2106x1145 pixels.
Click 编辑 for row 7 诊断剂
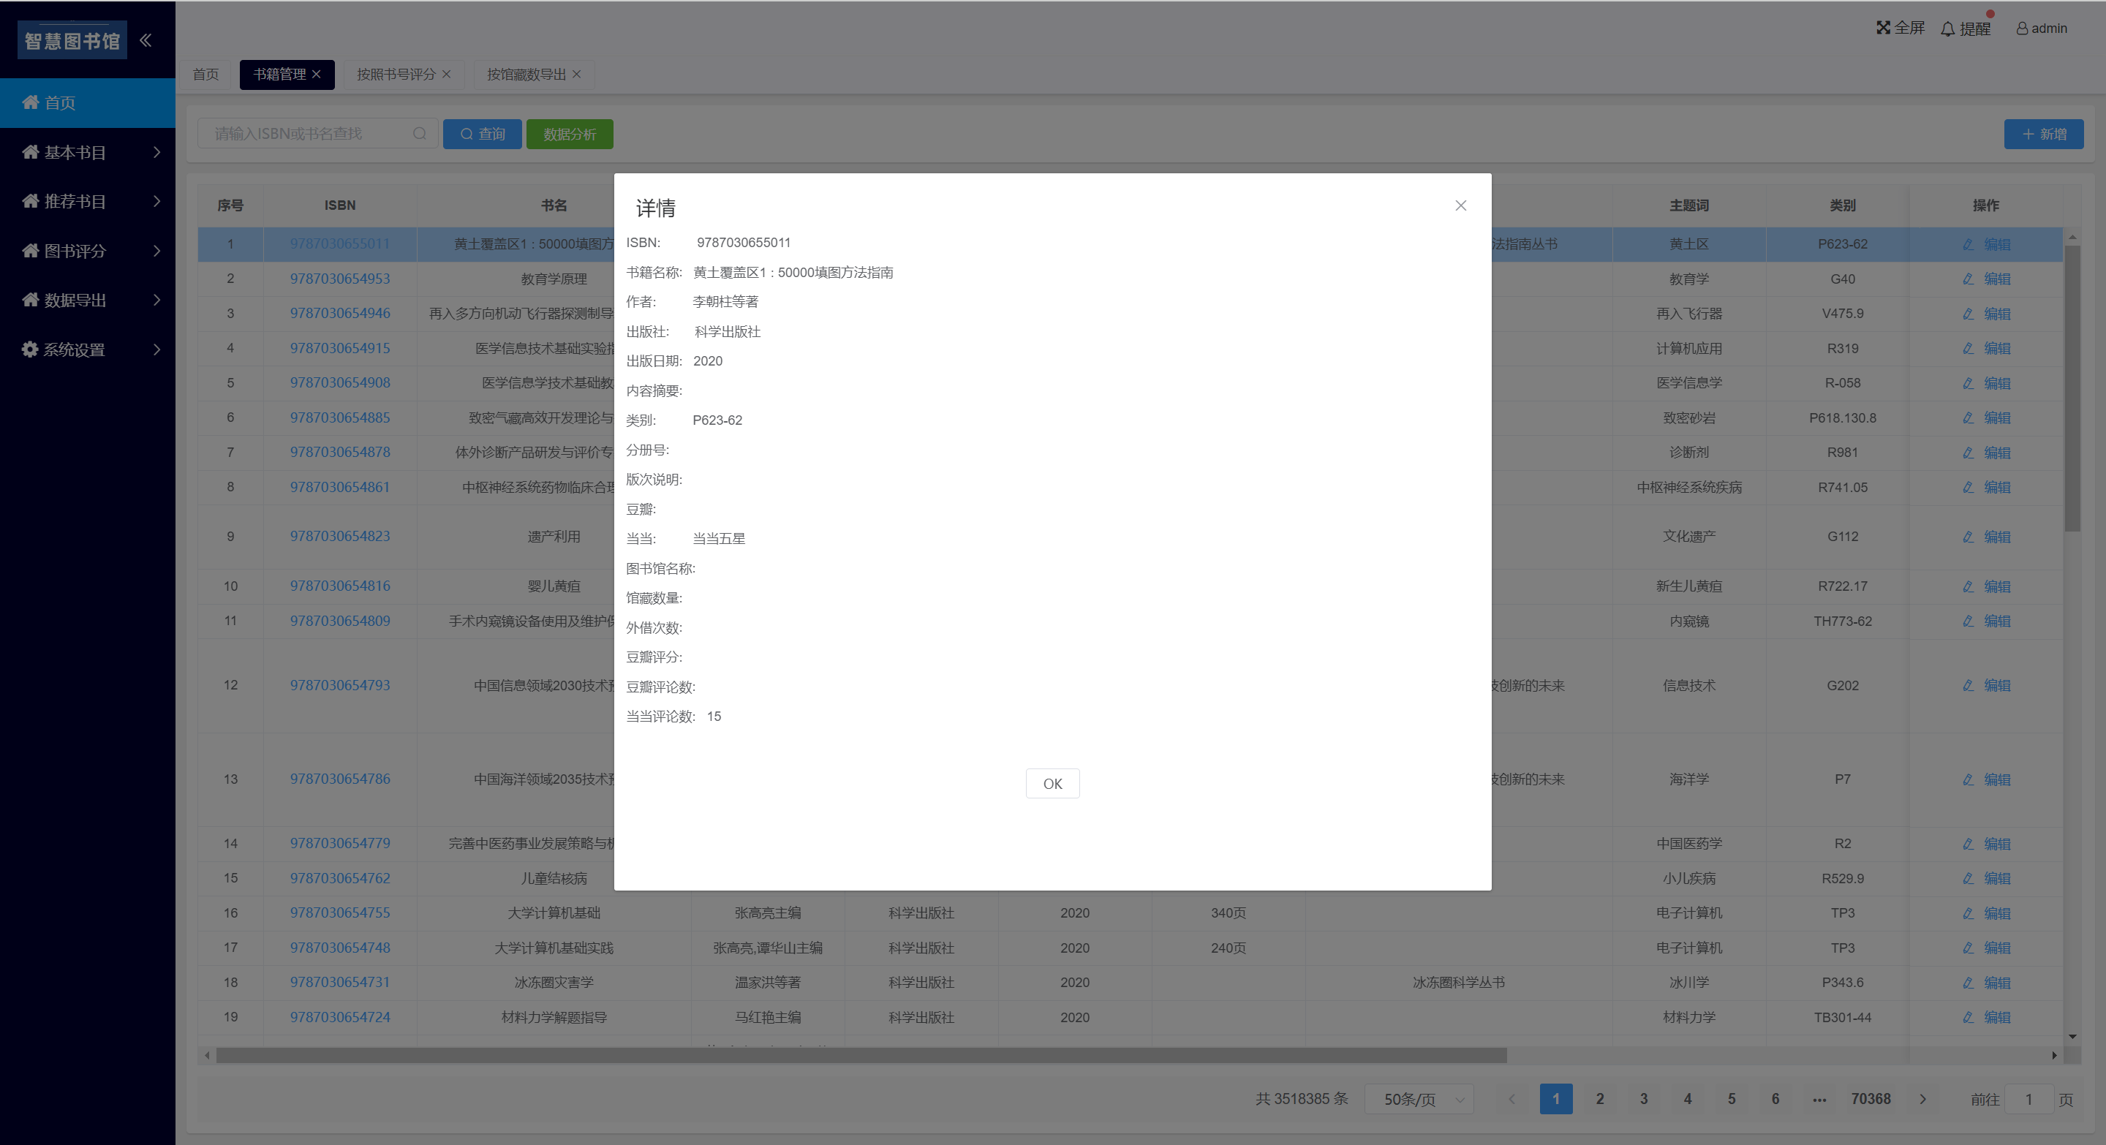pyautogui.click(x=1996, y=453)
